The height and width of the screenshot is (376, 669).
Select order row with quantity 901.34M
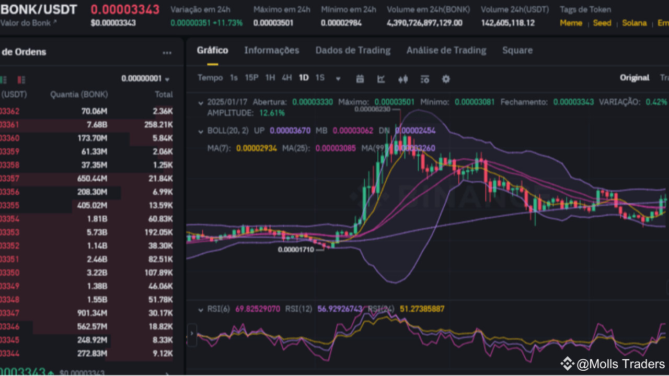click(87, 313)
